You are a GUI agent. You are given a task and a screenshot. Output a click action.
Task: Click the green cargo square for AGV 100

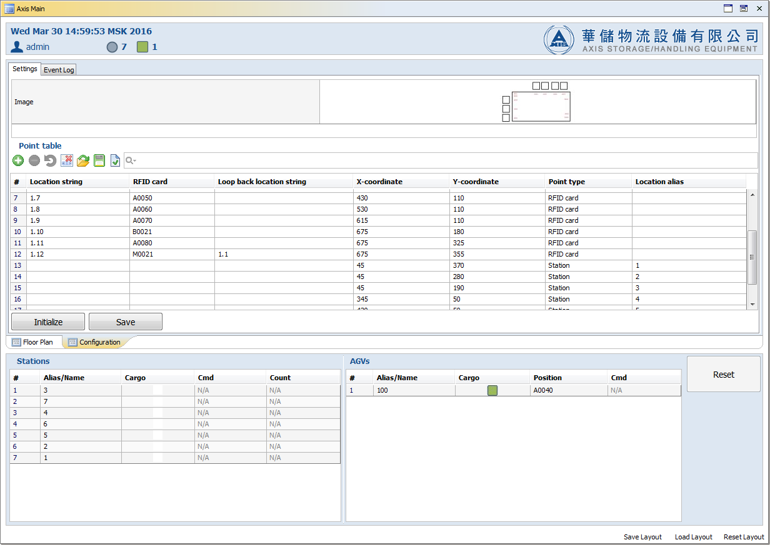(492, 390)
